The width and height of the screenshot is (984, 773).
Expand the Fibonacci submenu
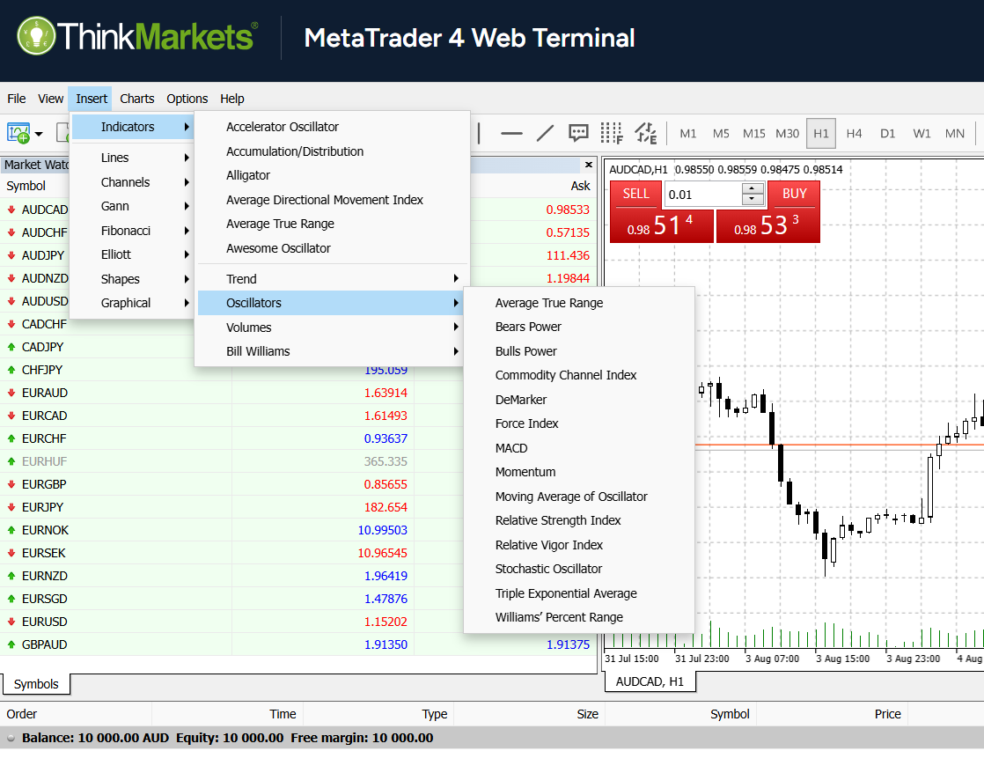tap(132, 231)
